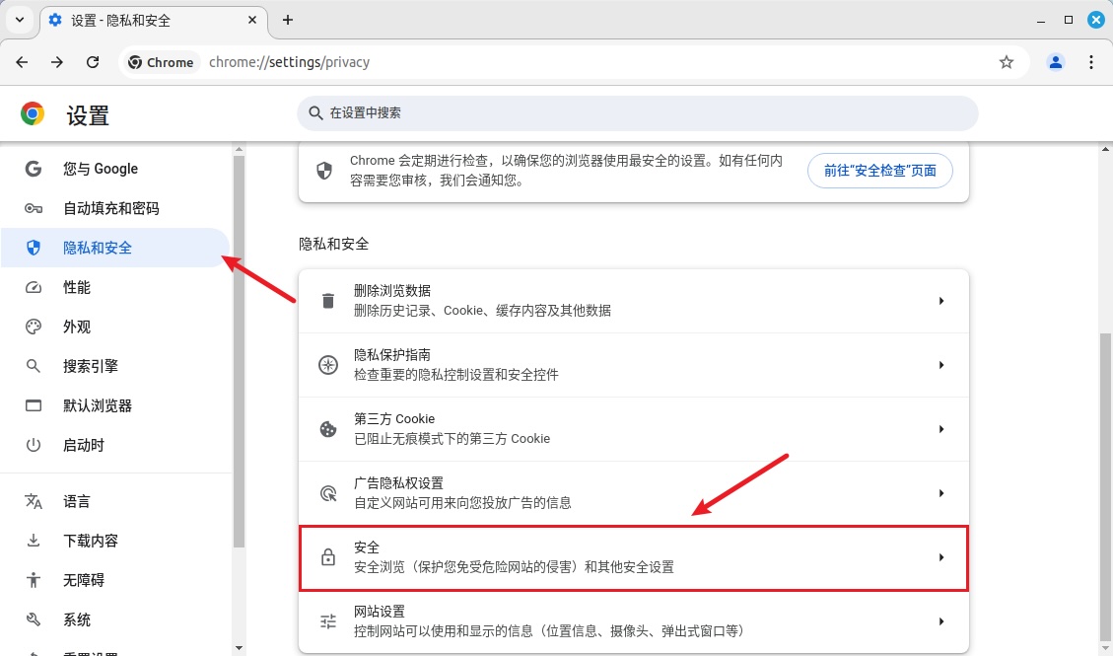Screen dimensions: 1113x656
Task: Open the 网站设置 row
Action: pos(633,621)
